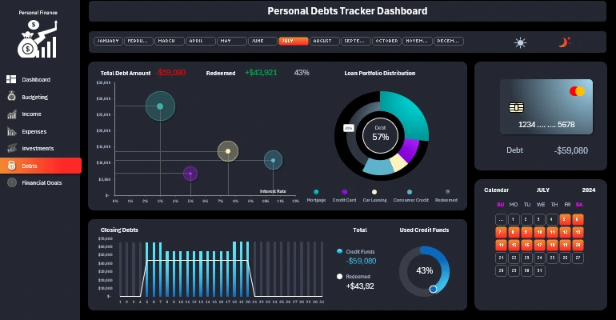Click the largest teal Mortgage bubble
This screenshot has width=616, height=320.
click(160, 106)
